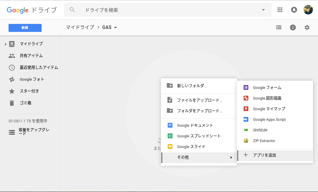Show details info icon
Viewport: 318px width, 192px height.
293,27
